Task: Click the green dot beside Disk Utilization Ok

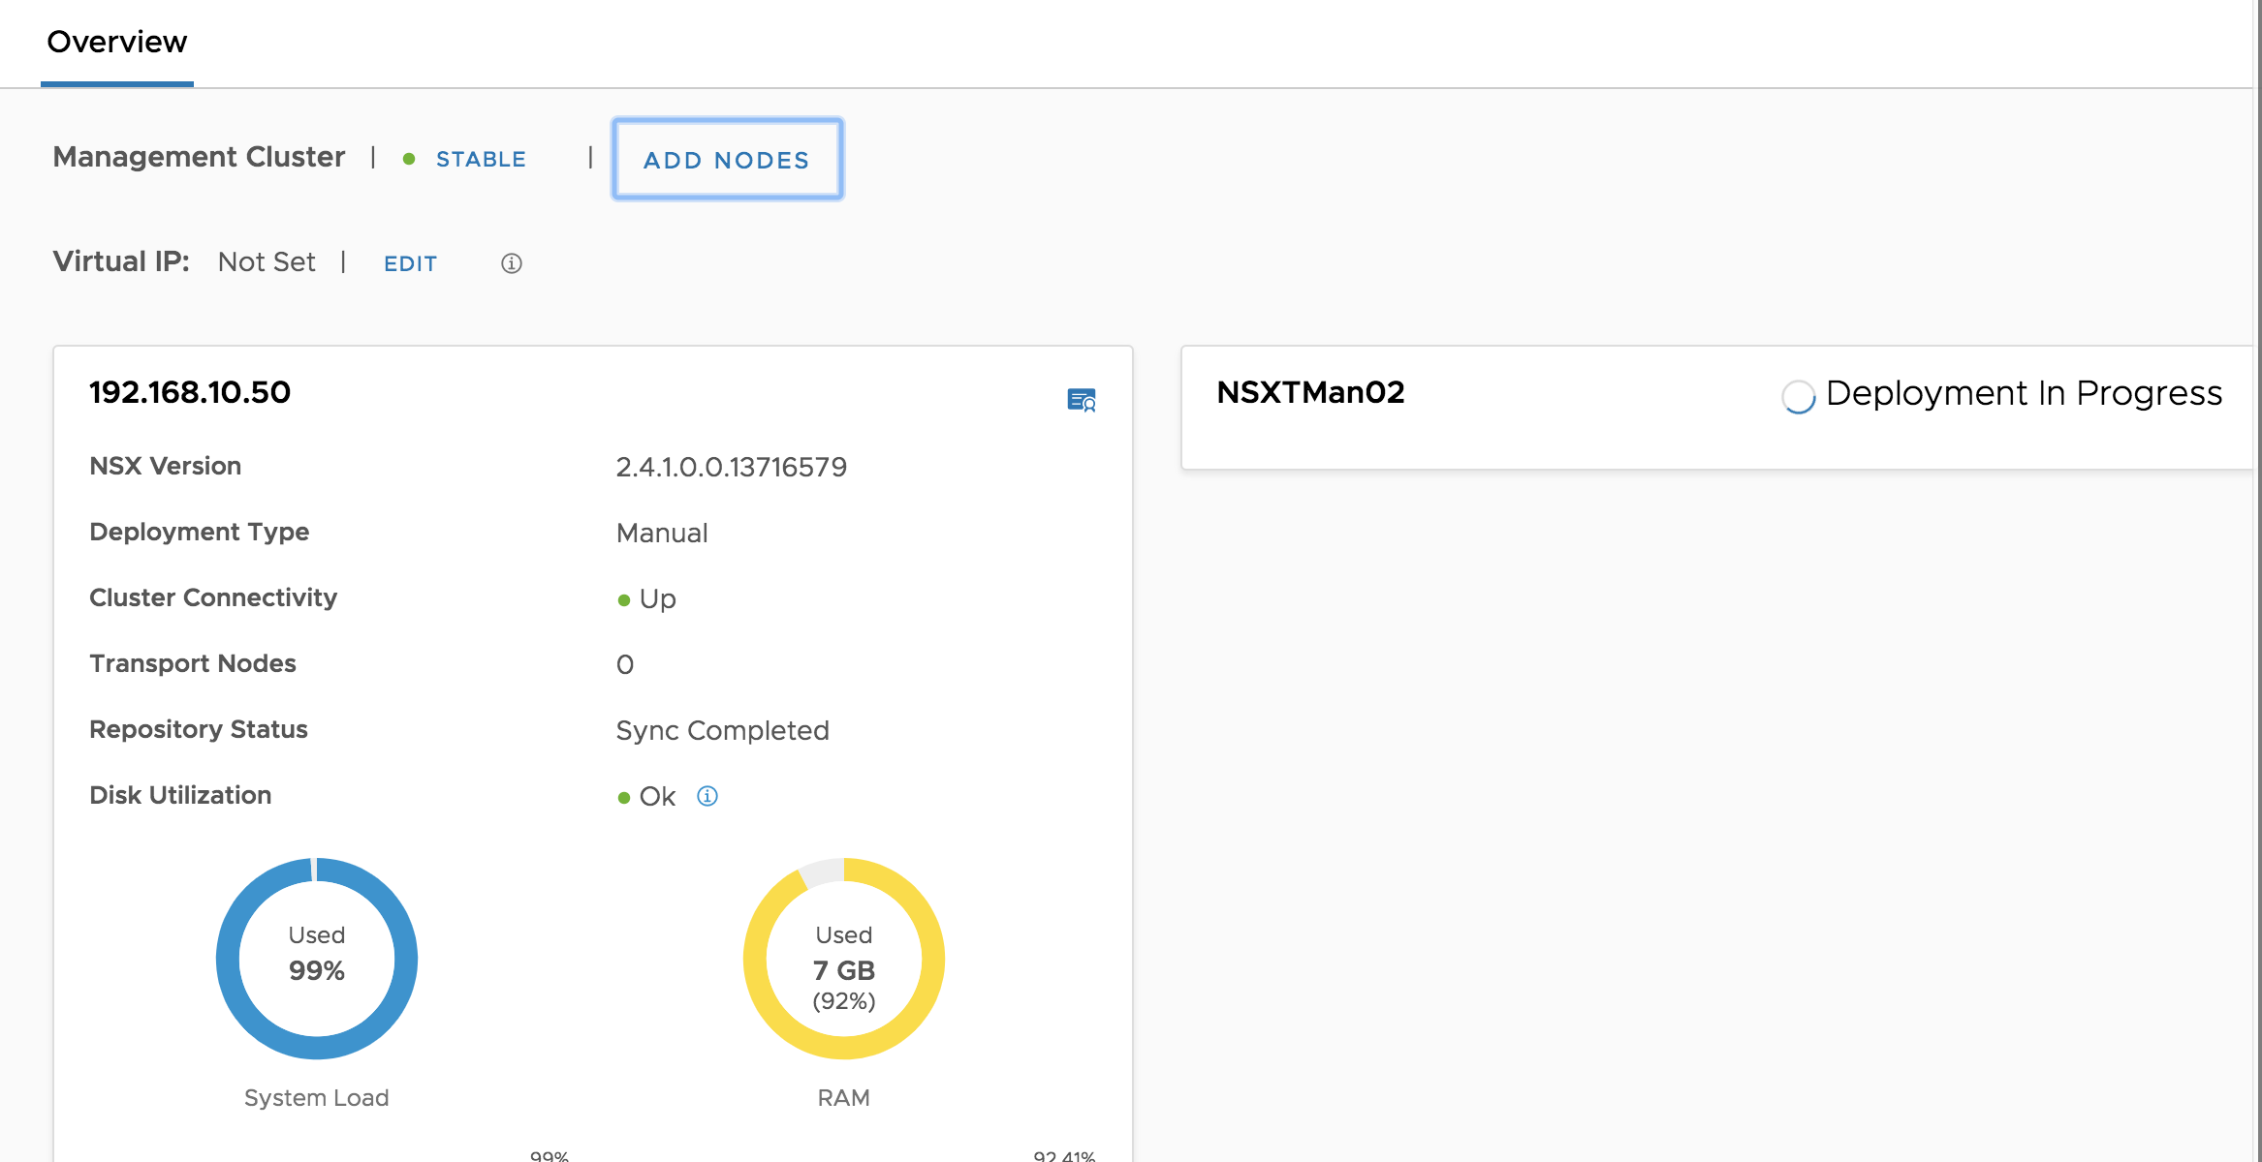Action: 622,796
